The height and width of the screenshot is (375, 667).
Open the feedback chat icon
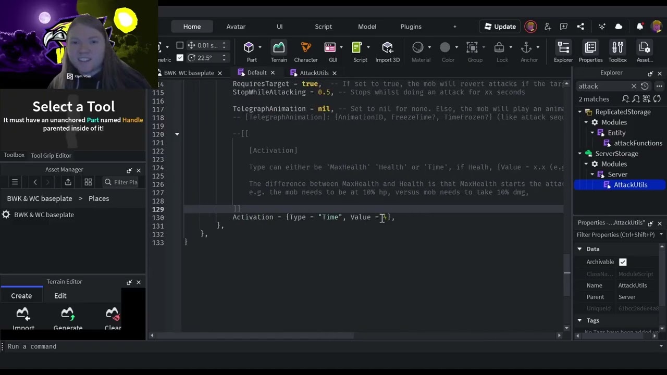564,27
